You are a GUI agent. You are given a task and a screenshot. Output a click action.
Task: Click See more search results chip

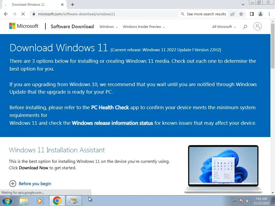(204, 14)
